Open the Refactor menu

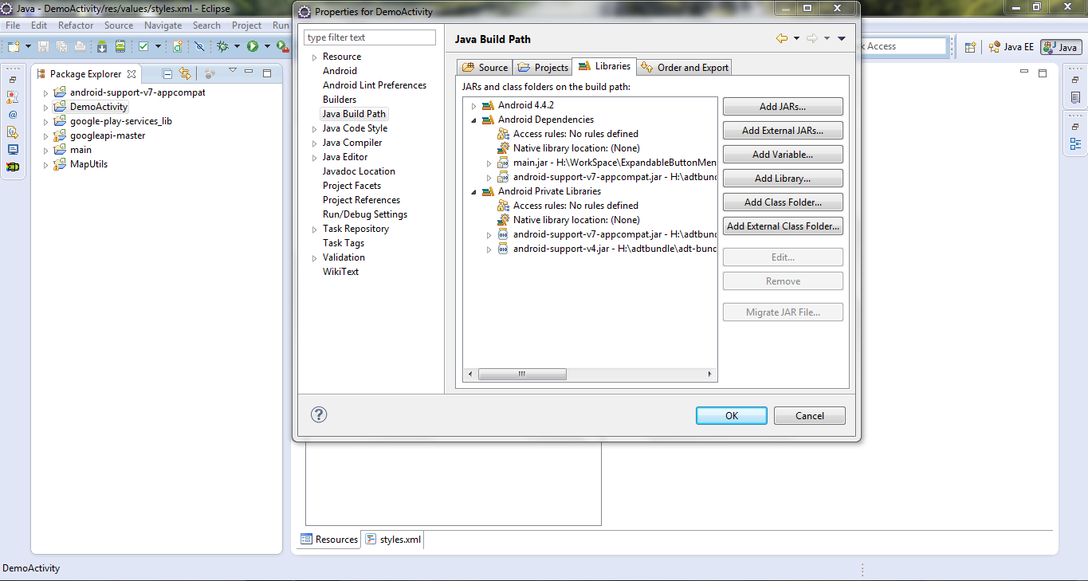[76, 26]
